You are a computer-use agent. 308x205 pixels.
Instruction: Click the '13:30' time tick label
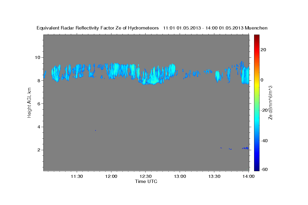tap(214, 176)
